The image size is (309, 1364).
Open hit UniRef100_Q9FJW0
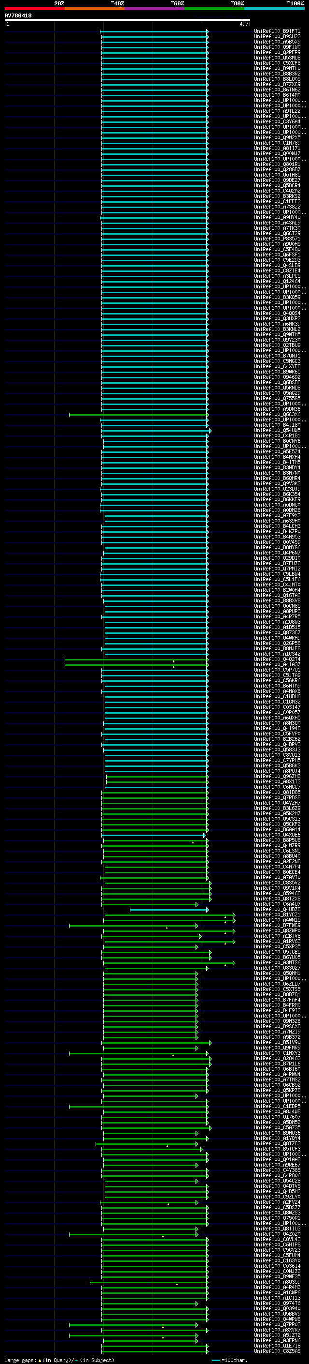coord(277,47)
